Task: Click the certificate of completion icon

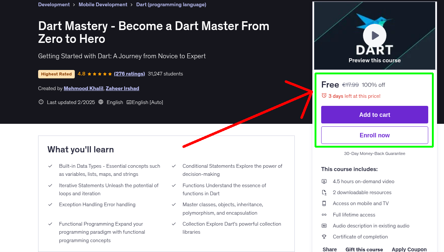Action: [324, 237]
